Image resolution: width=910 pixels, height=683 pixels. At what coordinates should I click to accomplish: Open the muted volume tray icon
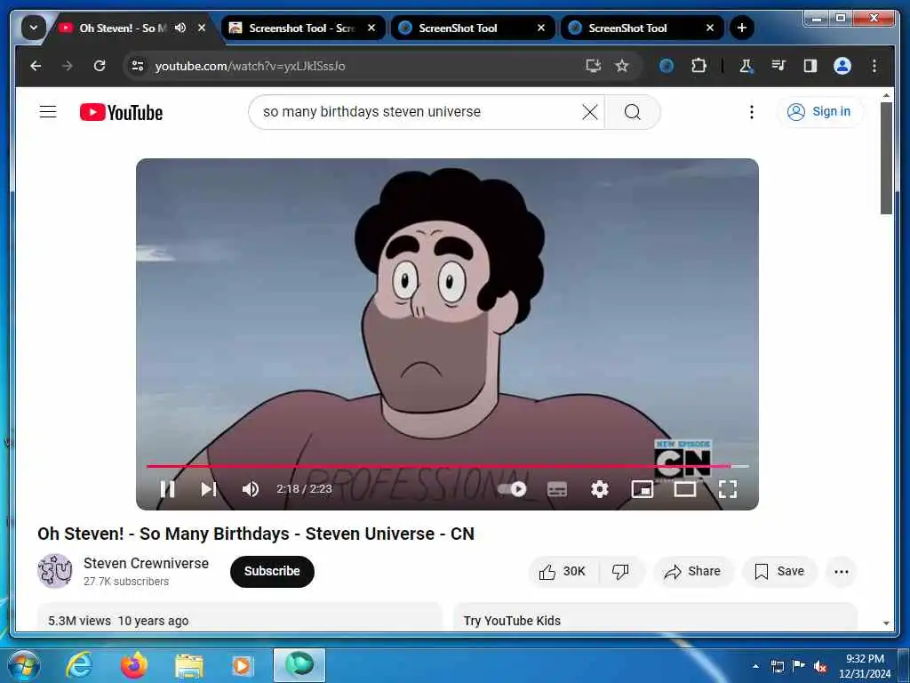pos(820,666)
